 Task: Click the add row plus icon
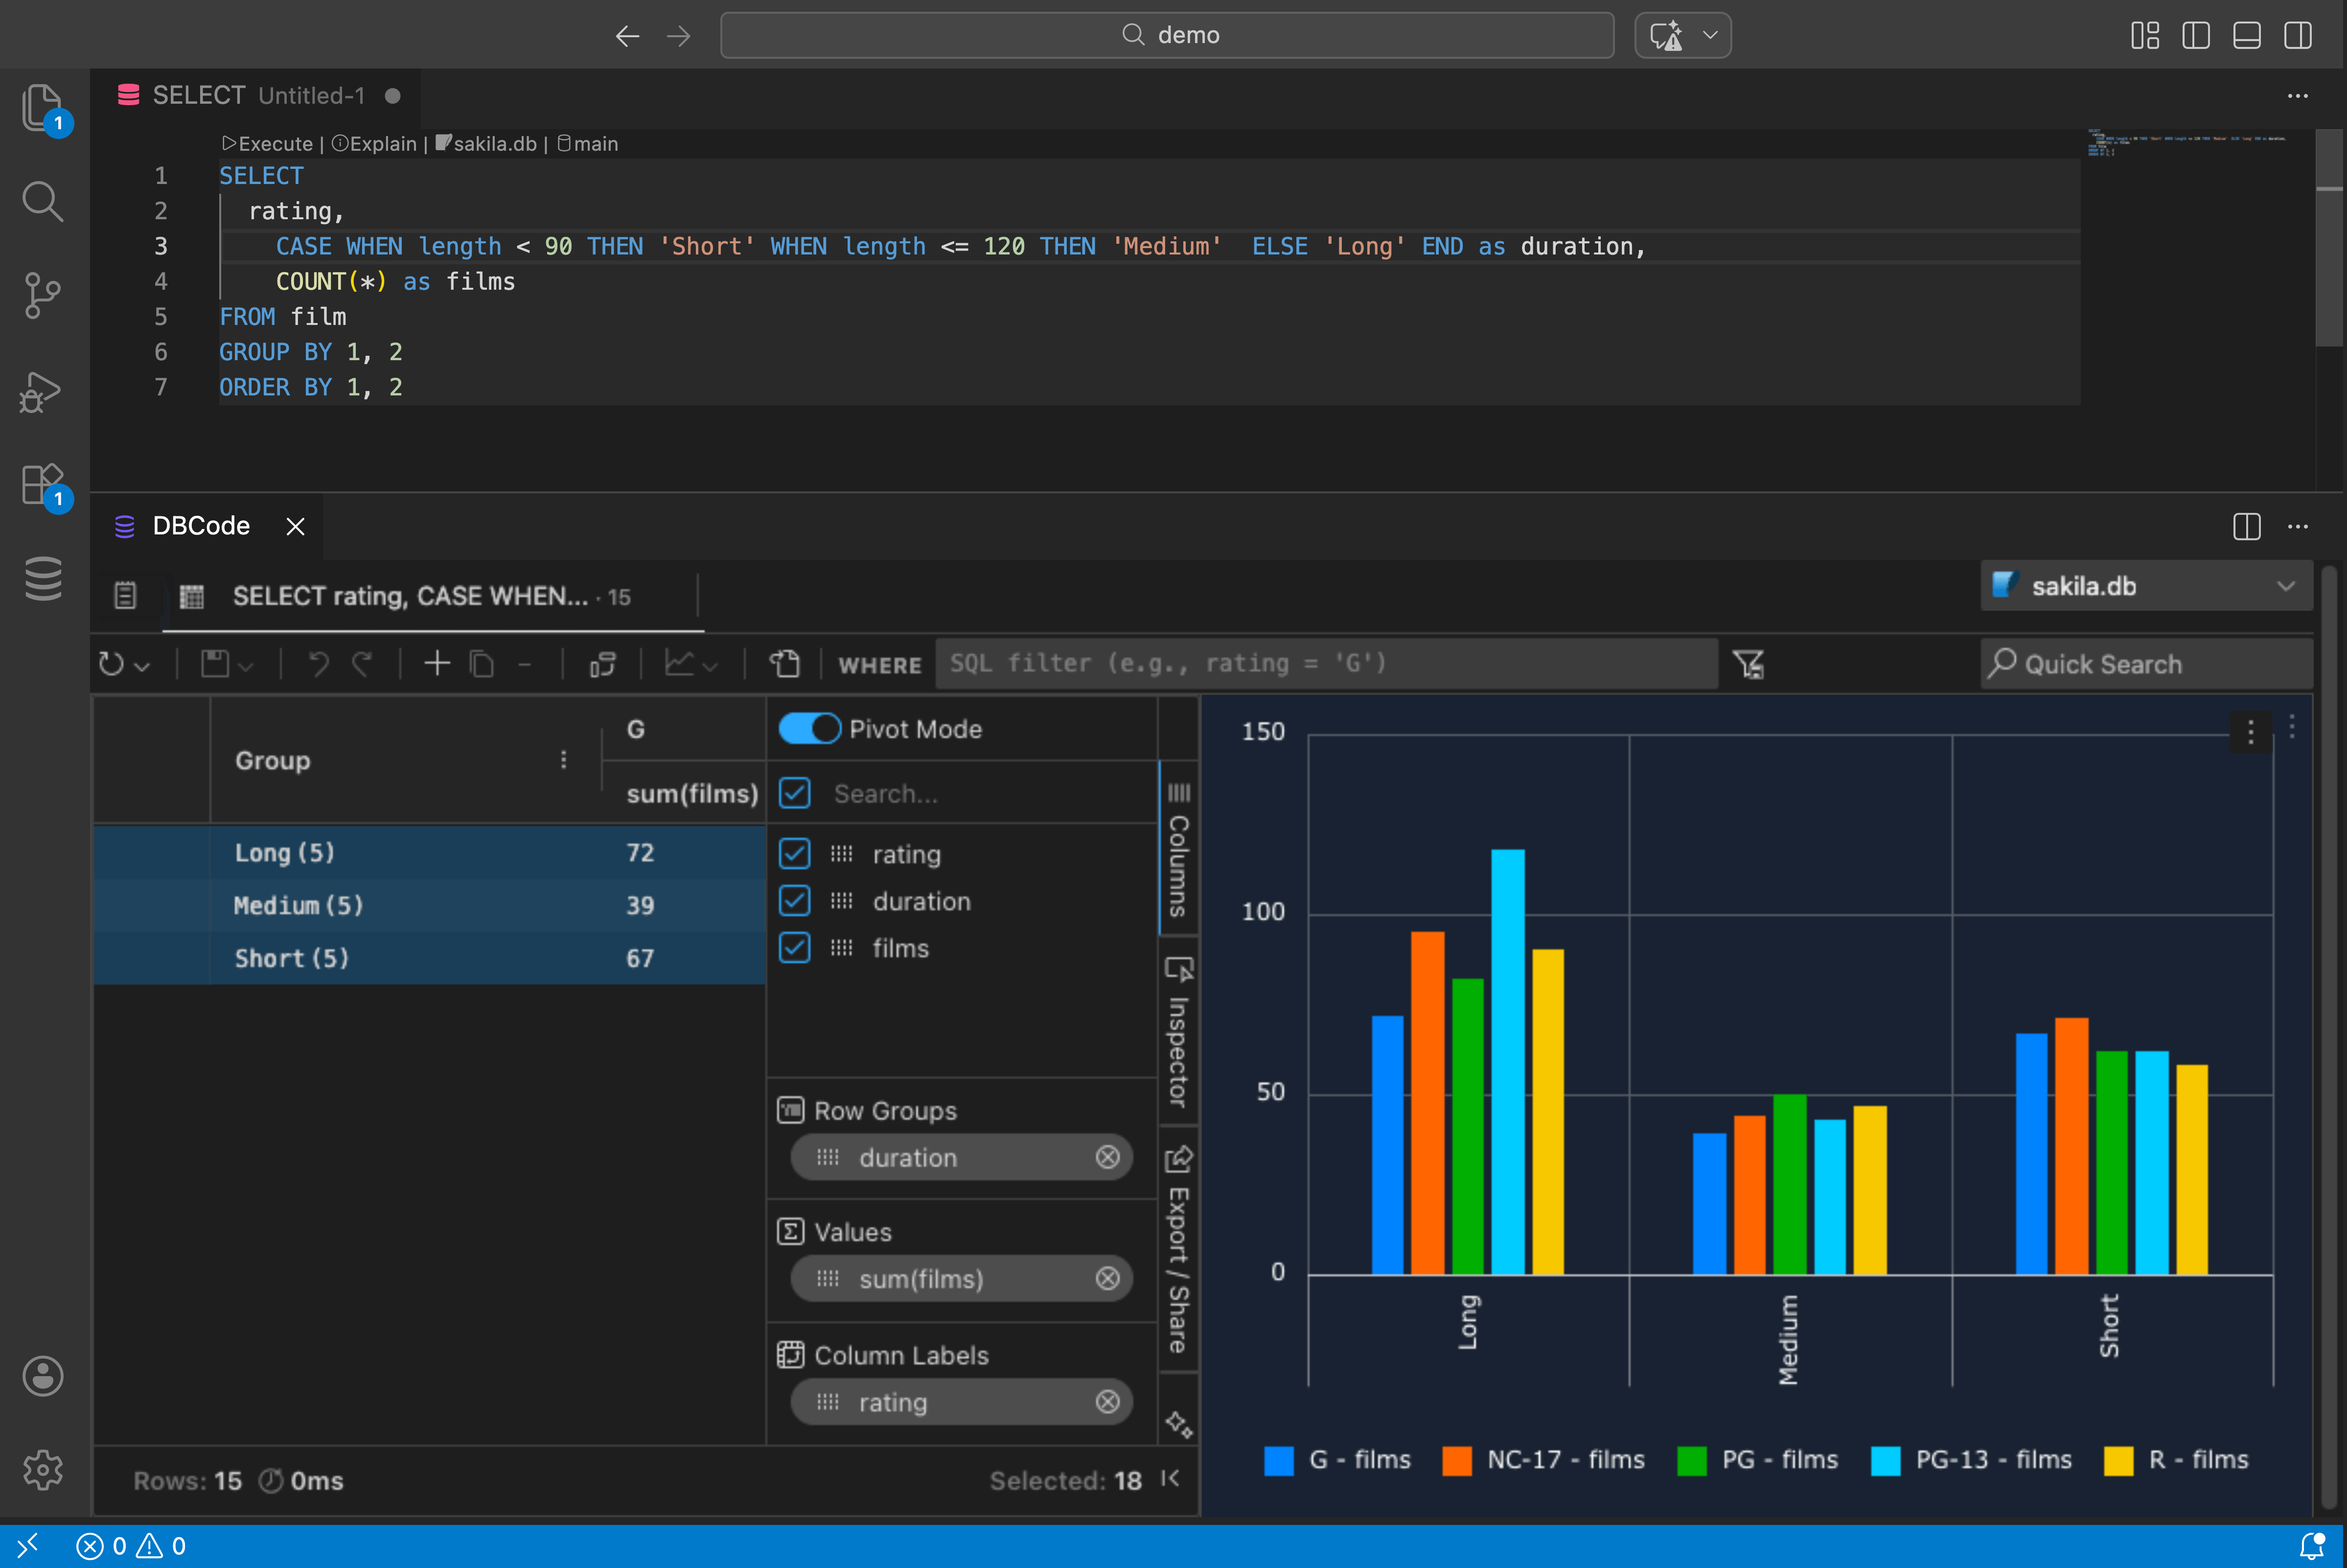coord(437,664)
